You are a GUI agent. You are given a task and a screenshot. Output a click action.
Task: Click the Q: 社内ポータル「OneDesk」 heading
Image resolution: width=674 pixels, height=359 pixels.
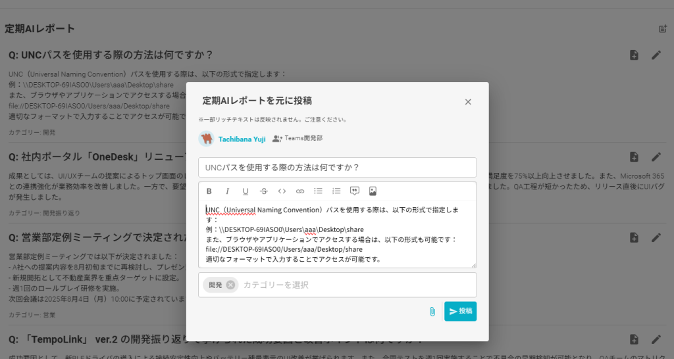pos(97,156)
